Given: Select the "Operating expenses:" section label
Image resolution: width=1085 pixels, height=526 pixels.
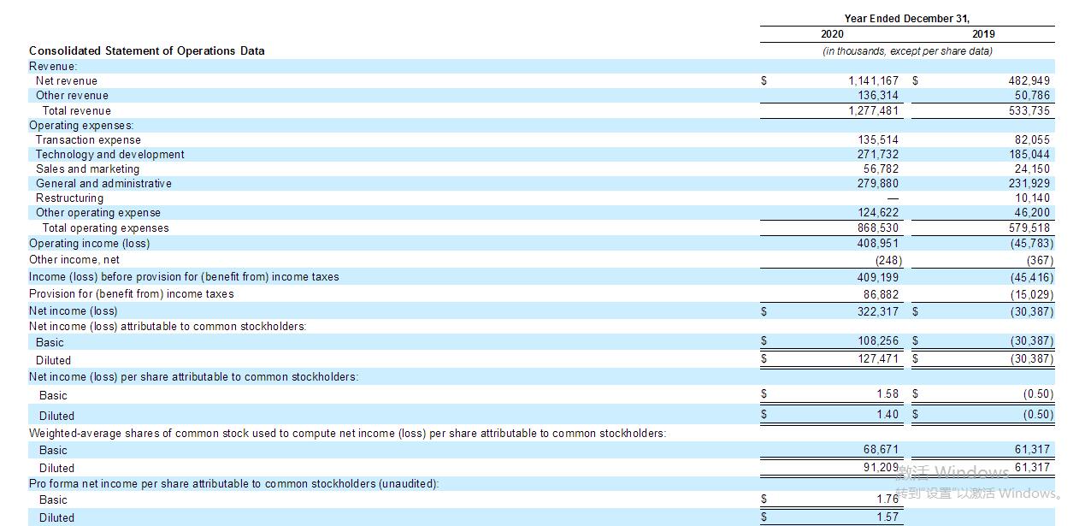Looking at the screenshot, I should pyautogui.click(x=81, y=126).
